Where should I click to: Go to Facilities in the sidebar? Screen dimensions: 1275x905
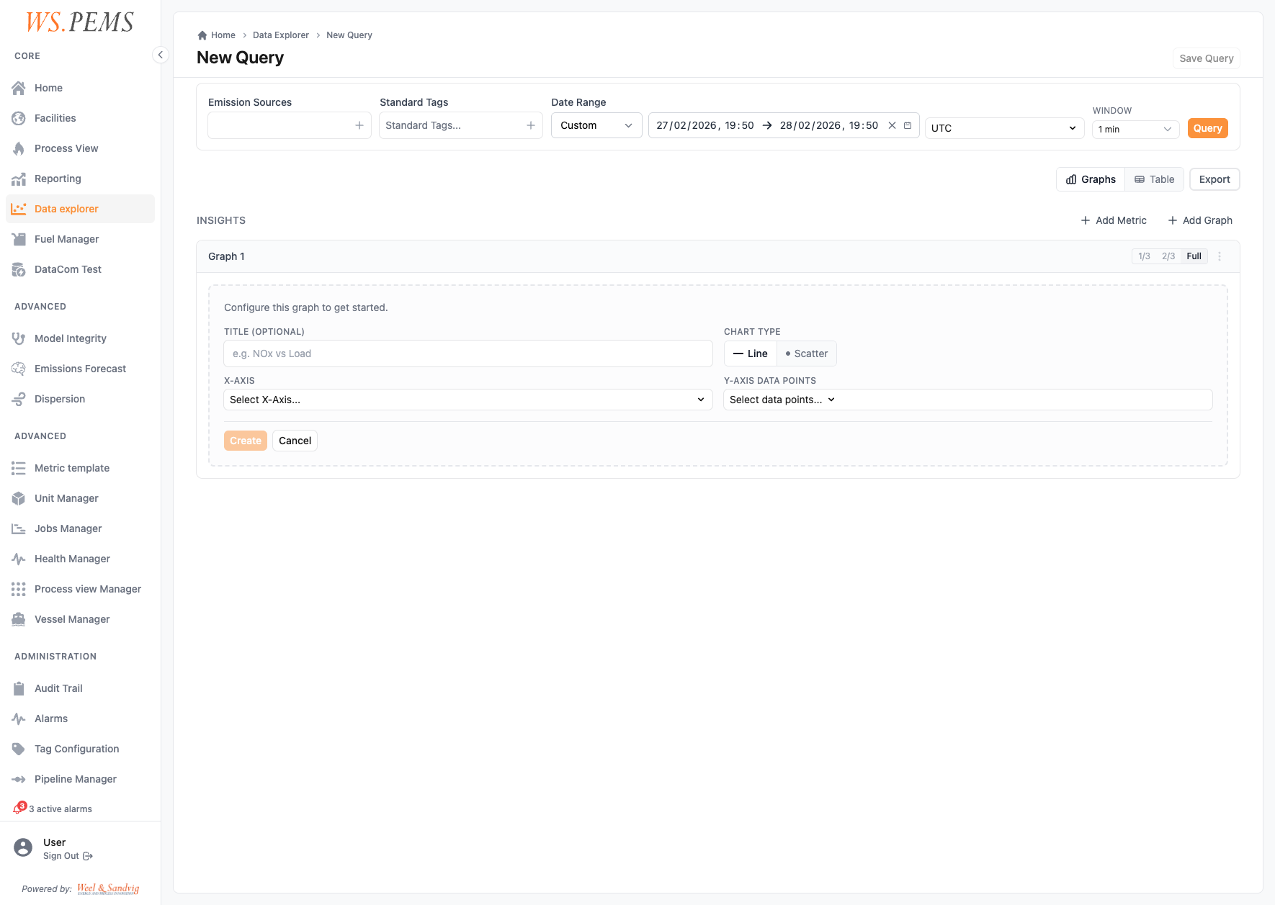80,118
